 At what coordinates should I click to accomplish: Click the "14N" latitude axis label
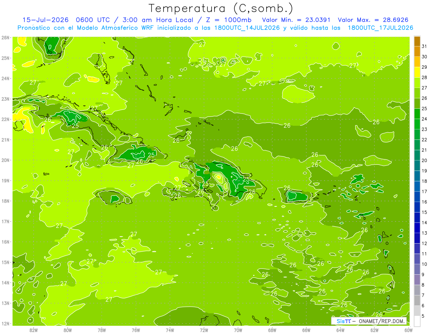(x=5, y=283)
